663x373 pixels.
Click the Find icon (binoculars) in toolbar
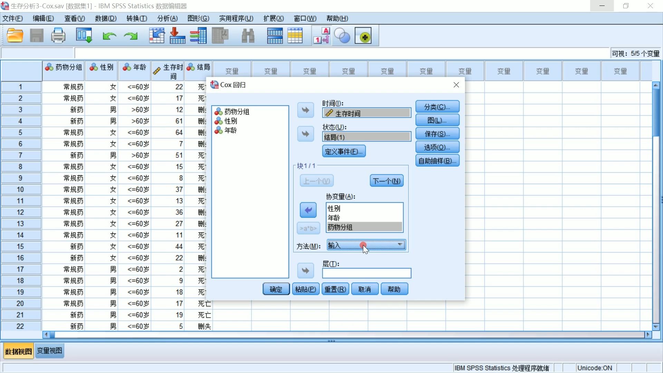pyautogui.click(x=248, y=36)
